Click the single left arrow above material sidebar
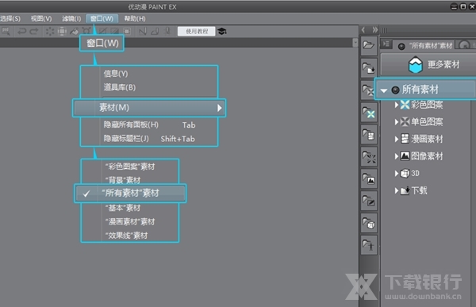The height and width of the screenshot is (307, 476). (x=363, y=30)
